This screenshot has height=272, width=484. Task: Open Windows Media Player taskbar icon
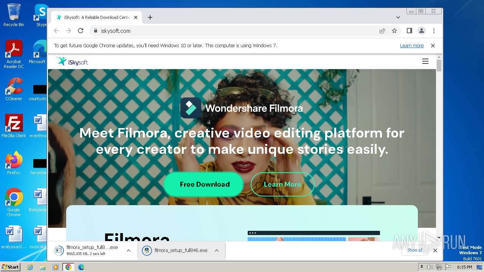(56, 267)
